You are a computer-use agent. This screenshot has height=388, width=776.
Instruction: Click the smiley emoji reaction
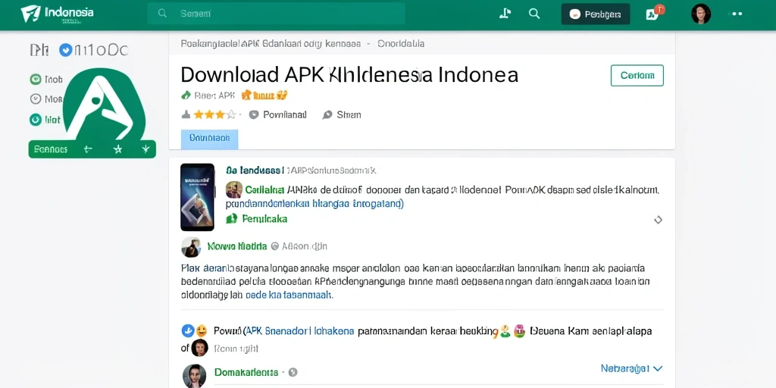201,330
